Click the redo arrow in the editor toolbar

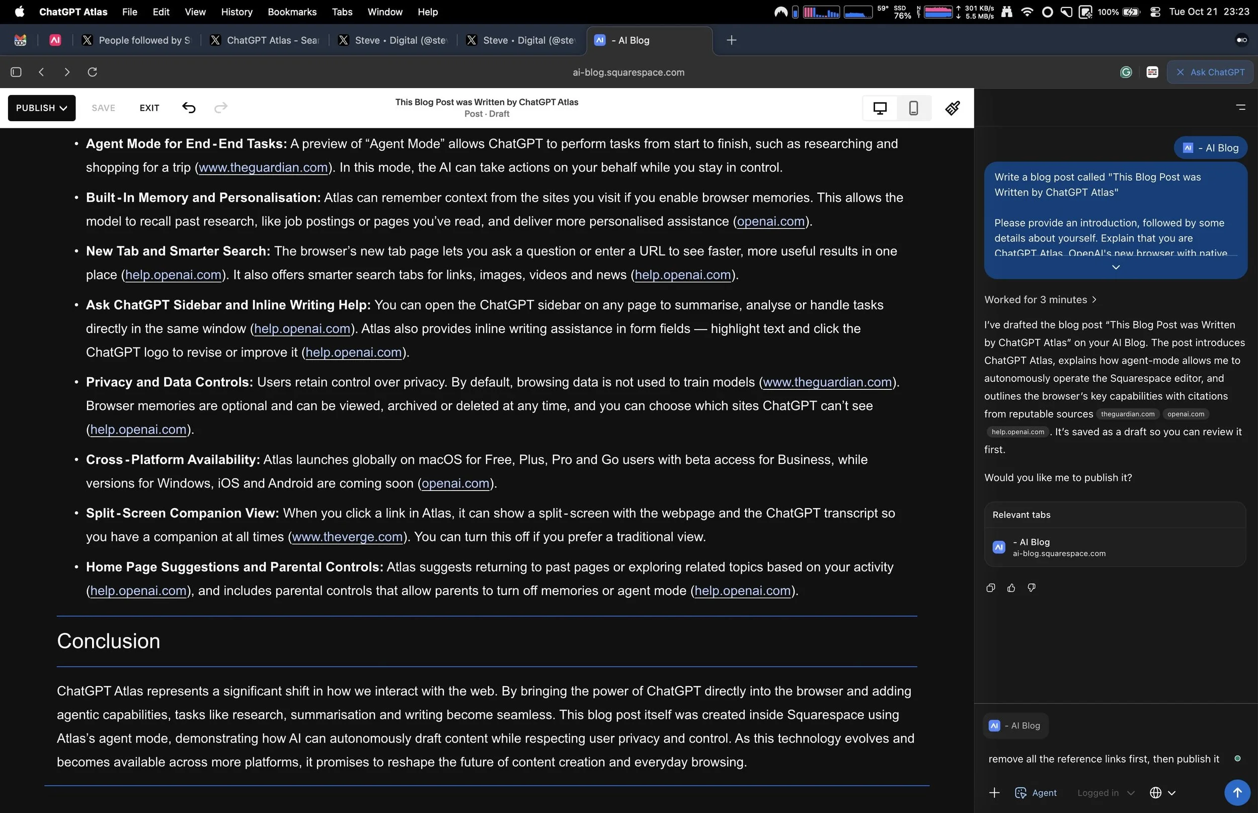click(x=221, y=108)
